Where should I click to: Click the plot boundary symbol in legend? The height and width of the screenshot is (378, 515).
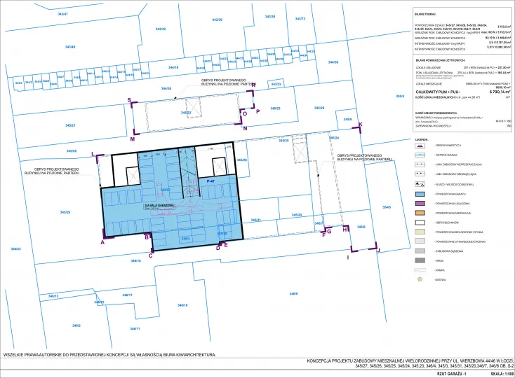click(421, 154)
